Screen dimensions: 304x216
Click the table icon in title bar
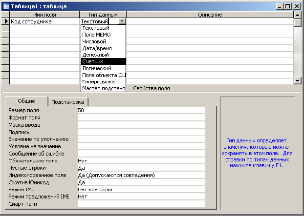click(6, 6)
